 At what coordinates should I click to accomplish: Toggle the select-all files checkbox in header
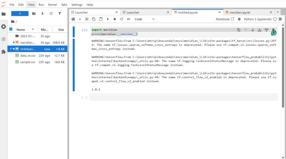[x=11, y=29]
